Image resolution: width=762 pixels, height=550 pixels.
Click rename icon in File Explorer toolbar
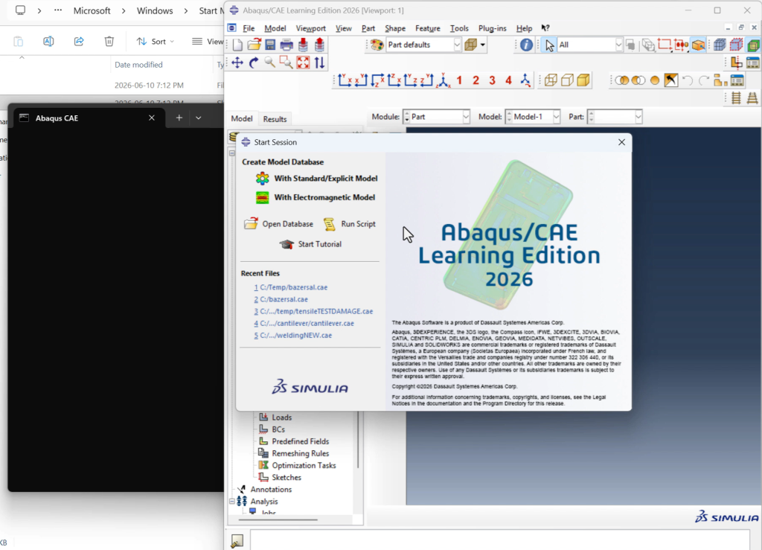pos(48,41)
